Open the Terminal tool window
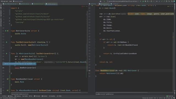 tap(37, 96)
